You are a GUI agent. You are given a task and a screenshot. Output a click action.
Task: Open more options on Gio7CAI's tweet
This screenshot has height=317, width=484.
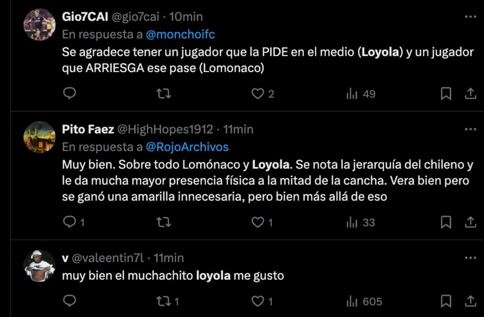470,17
